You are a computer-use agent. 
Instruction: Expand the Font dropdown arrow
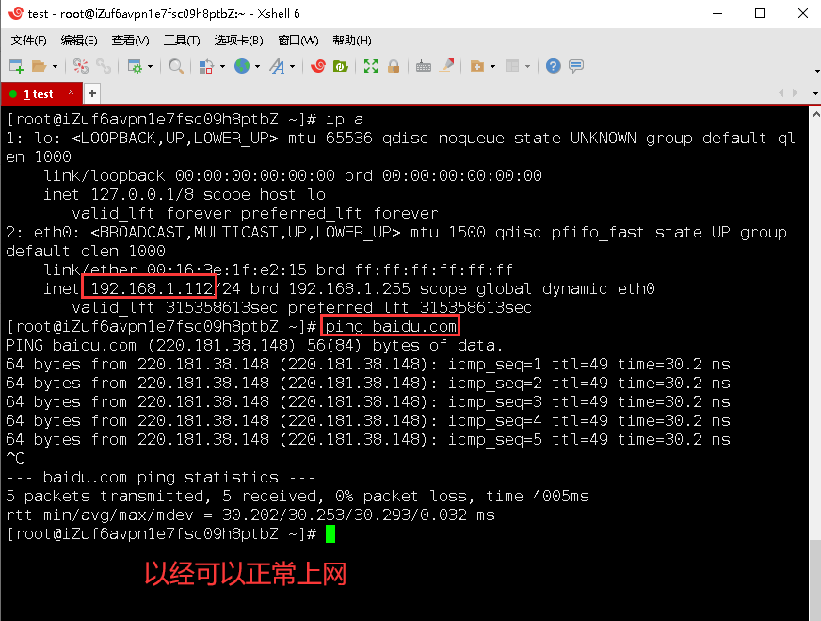click(292, 67)
